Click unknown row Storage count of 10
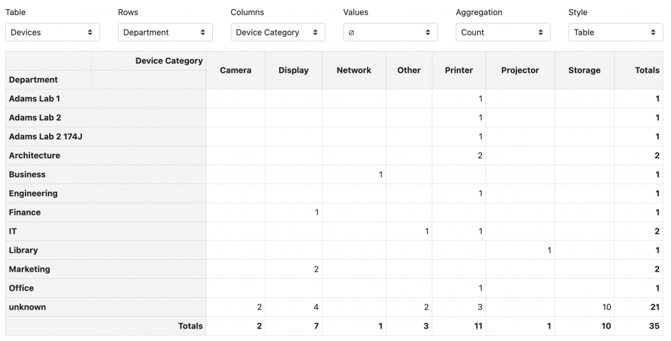This screenshot has height=341, width=671. (x=606, y=307)
